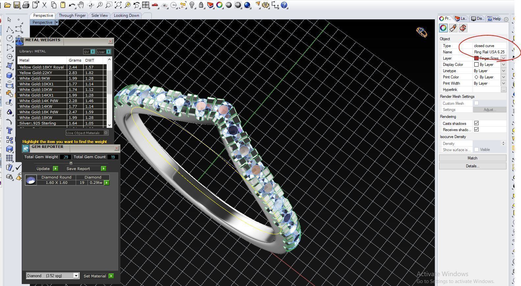Click the Update button in Gem Reporter
The width and height of the screenshot is (521, 286).
point(47,169)
